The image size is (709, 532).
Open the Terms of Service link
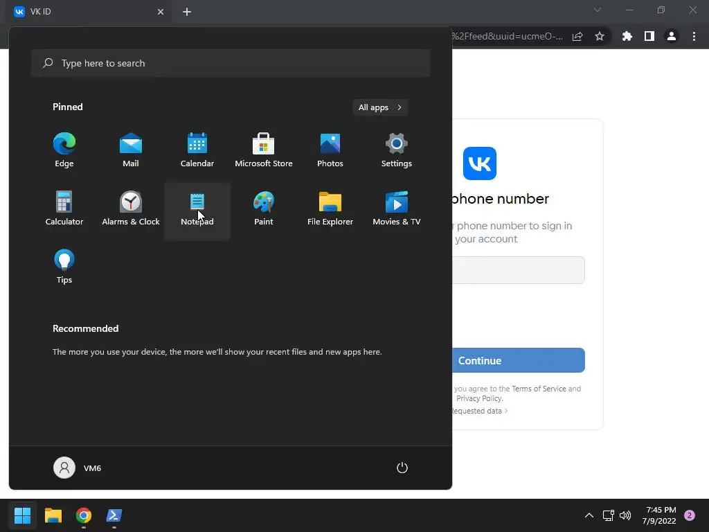(x=539, y=389)
